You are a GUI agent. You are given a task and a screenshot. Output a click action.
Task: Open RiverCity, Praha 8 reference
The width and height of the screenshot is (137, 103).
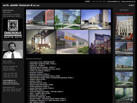[36, 72]
